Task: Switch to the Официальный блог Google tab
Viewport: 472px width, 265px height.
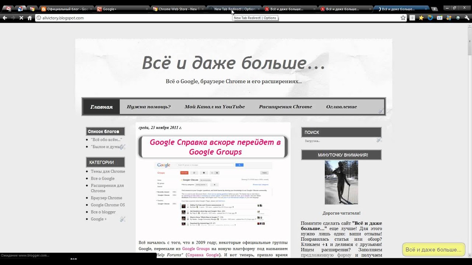Action: point(66,9)
